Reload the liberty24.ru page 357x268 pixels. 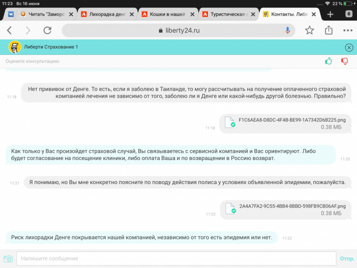pyautogui.click(x=47, y=30)
